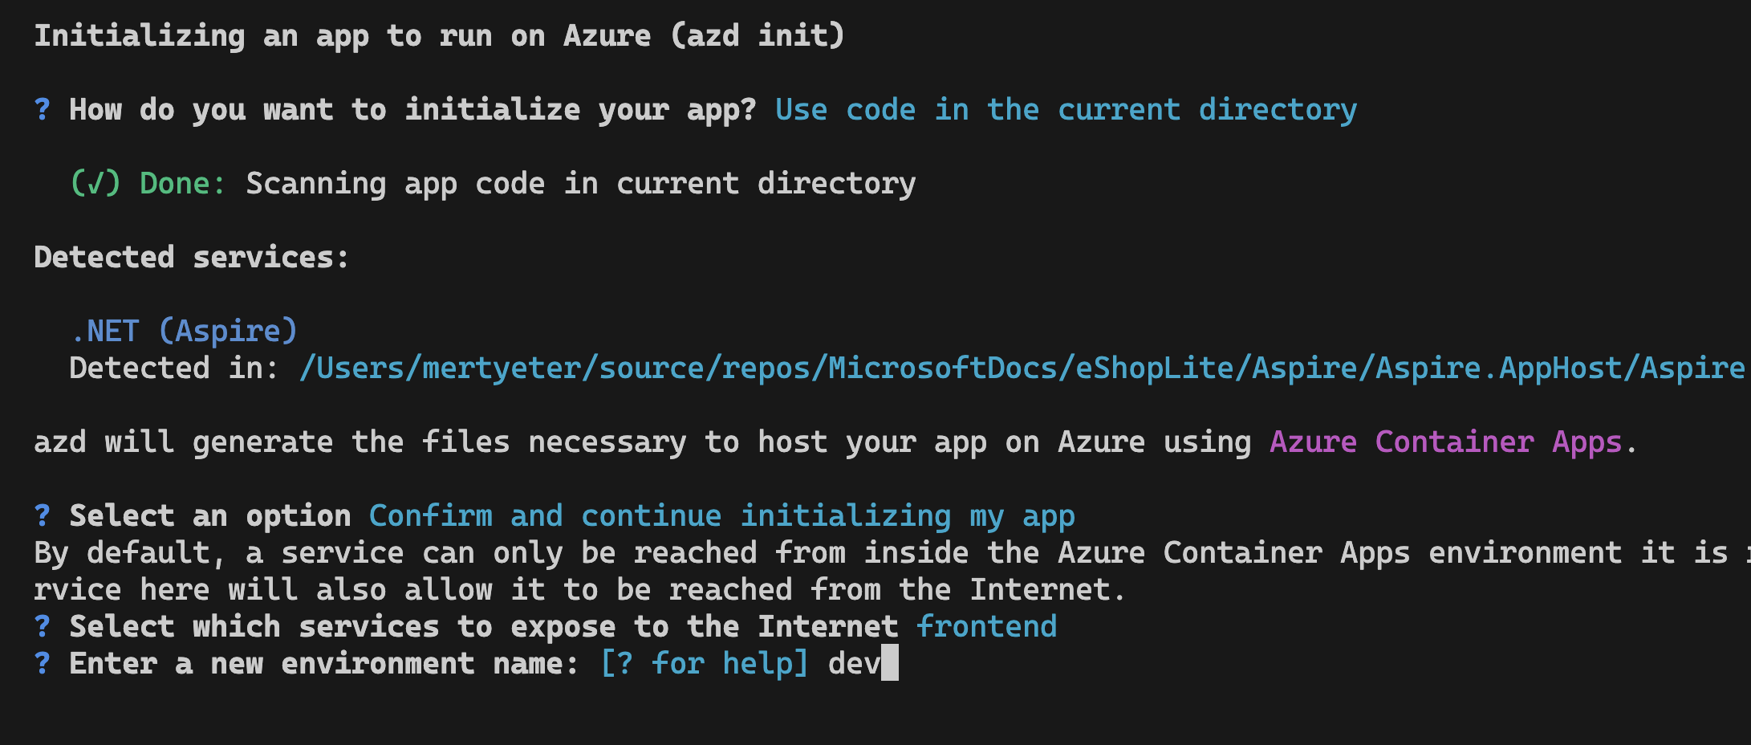
Task: Click 'Scanning app code in current directory' text
Action: click(x=581, y=184)
